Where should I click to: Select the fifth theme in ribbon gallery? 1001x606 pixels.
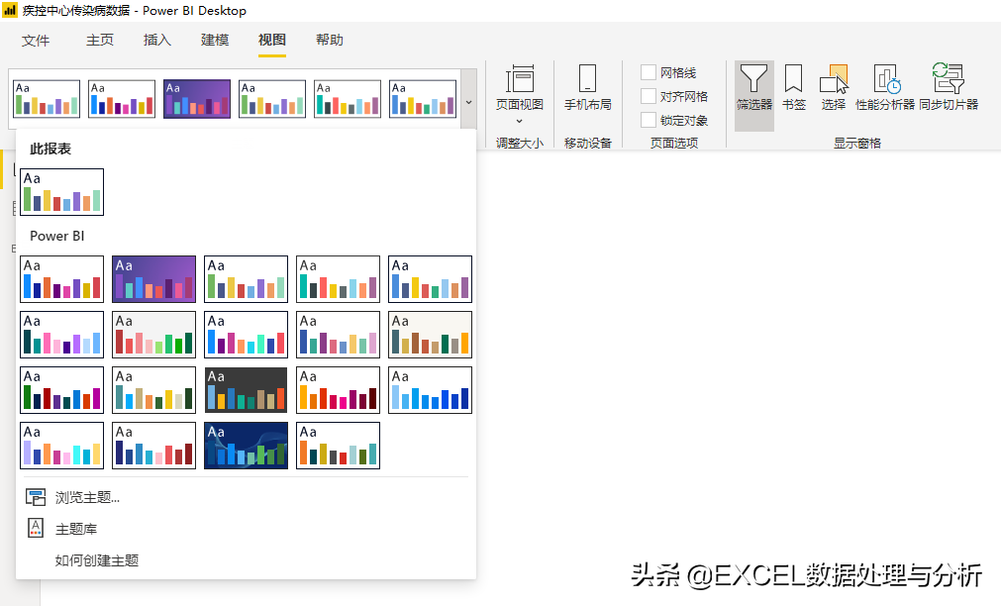click(348, 99)
